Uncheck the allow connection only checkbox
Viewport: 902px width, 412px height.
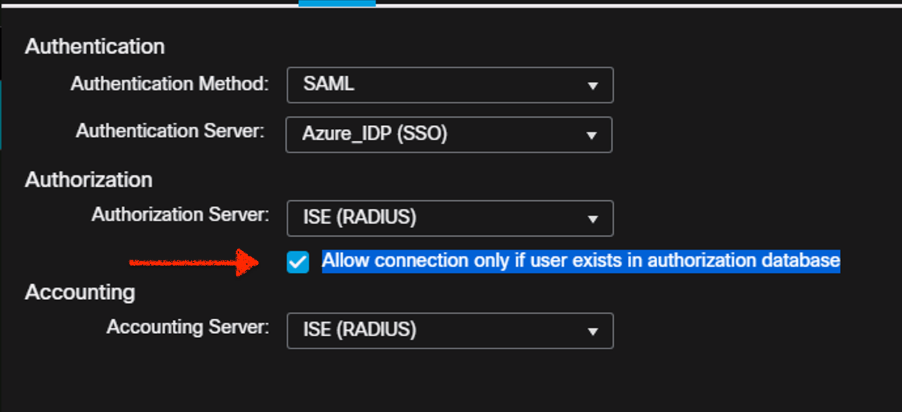click(298, 262)
